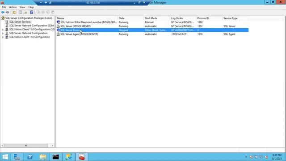
Task: Click the SQL Full-text Filter Daemon Launcher service icon
Action: (x=59, y=22)
